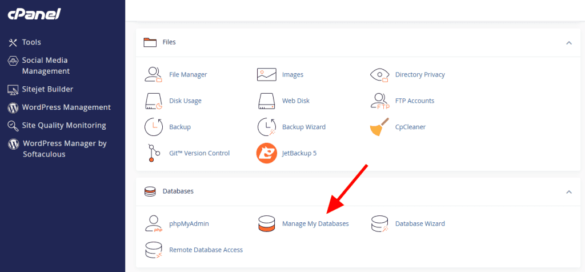
Task: Open the Remote Database Access link
Action: point(206,250)
